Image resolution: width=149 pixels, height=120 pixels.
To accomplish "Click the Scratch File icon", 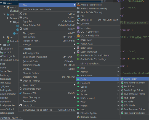I will (x=78, y=20).
